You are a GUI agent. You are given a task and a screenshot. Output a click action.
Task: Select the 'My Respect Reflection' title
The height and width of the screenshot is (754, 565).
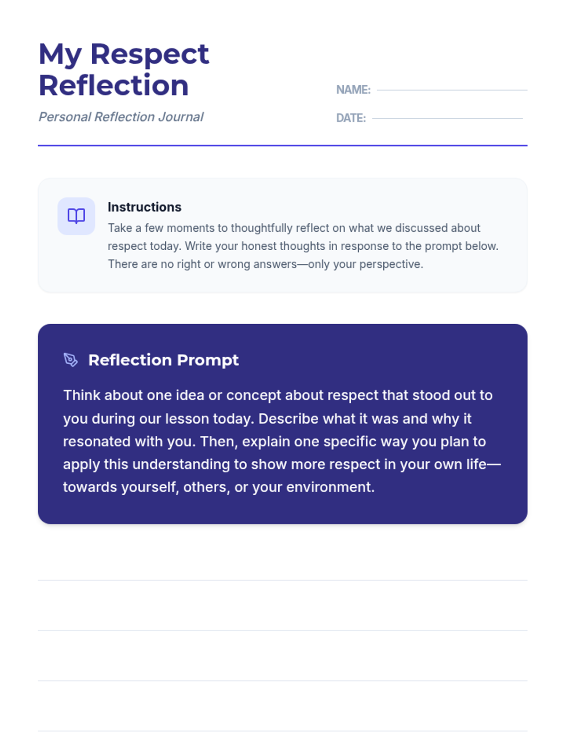pos(123,69)
